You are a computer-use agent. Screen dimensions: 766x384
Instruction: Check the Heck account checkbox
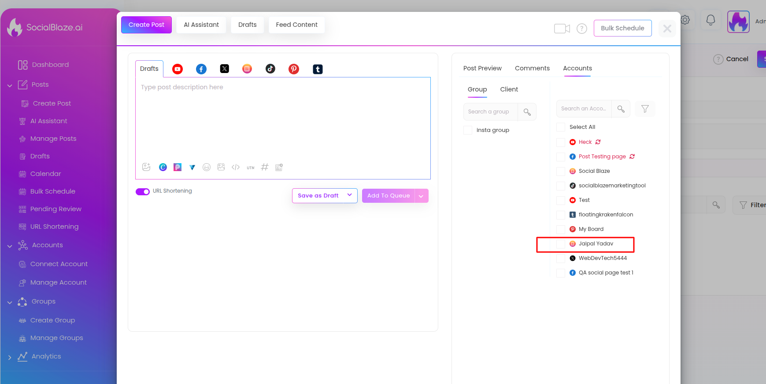click(561, 142)
